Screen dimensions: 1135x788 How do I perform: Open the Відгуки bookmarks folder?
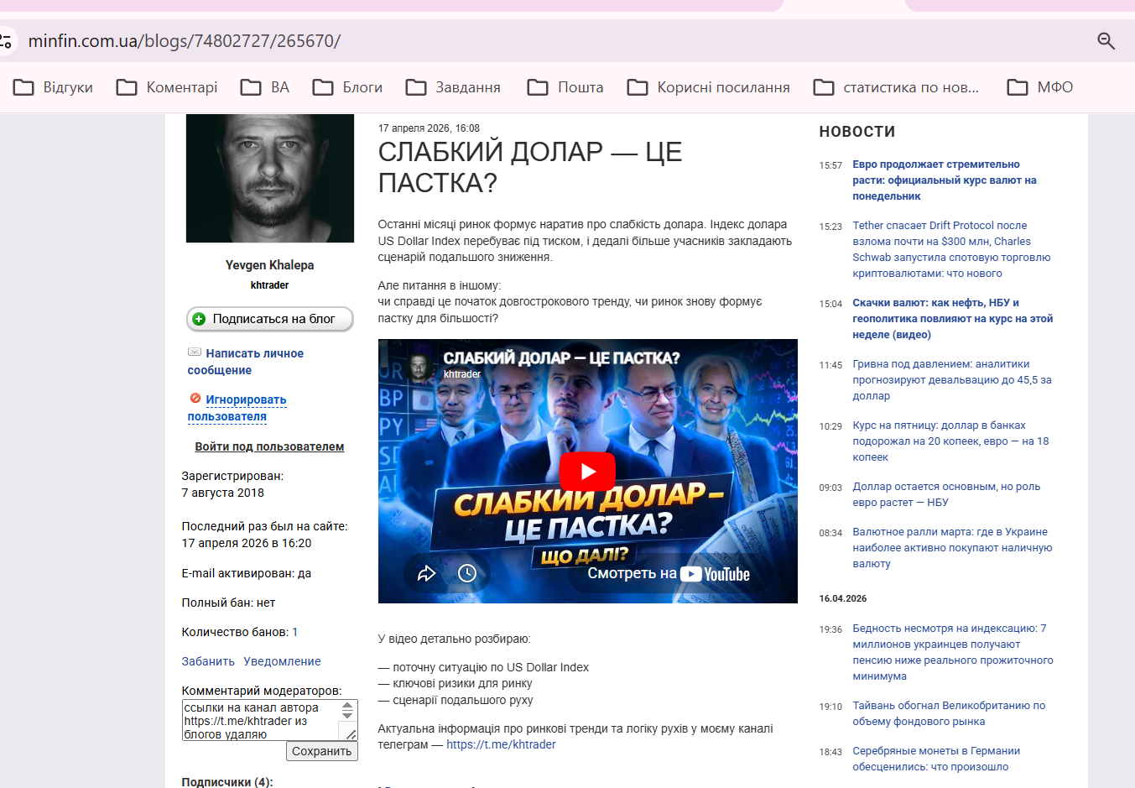tap(54, 87)
